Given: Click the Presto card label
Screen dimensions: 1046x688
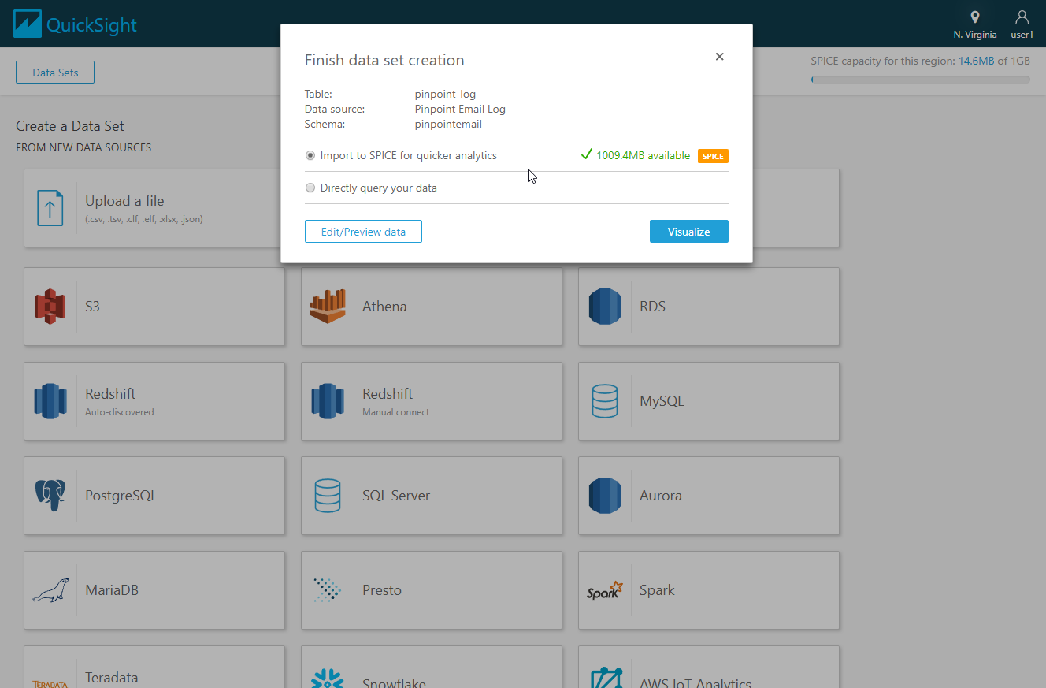Looking at the screenshot, I should pos(382,590).
